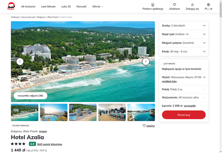Select the bar interior photo thumbnail
The image size is (222, 153).
(x=112, y=112)
